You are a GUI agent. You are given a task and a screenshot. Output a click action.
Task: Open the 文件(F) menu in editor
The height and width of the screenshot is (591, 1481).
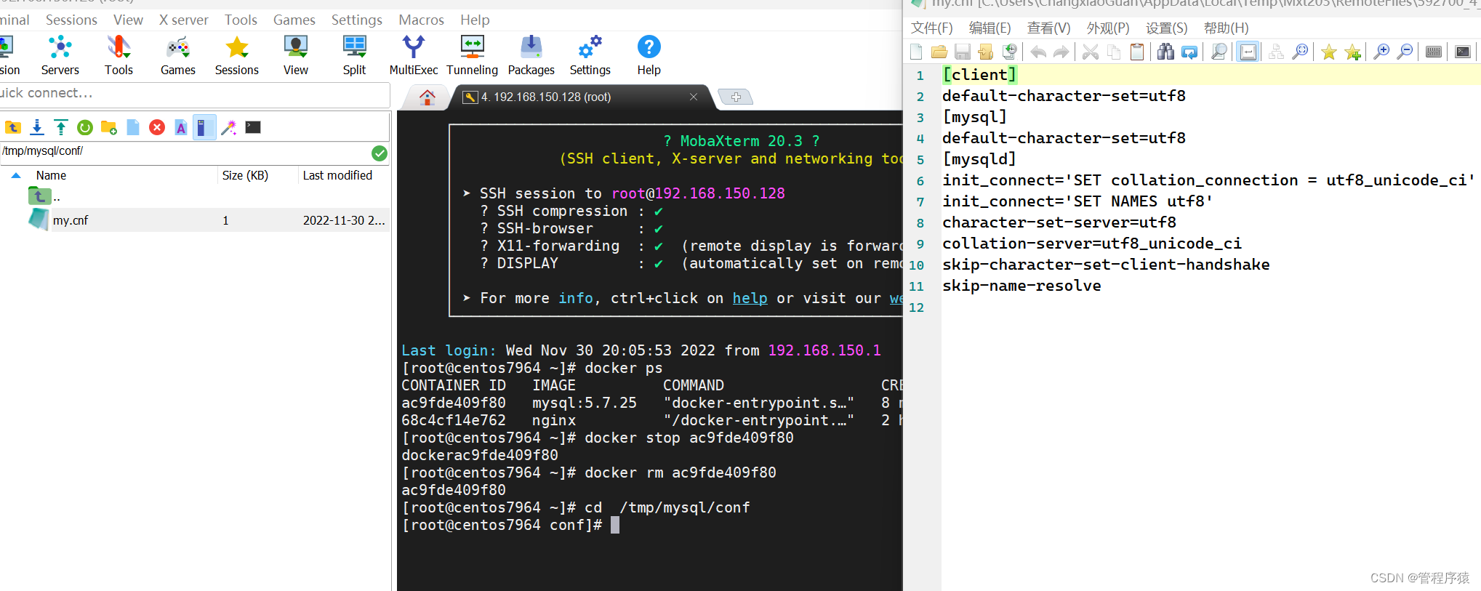(x=932, y=28)
